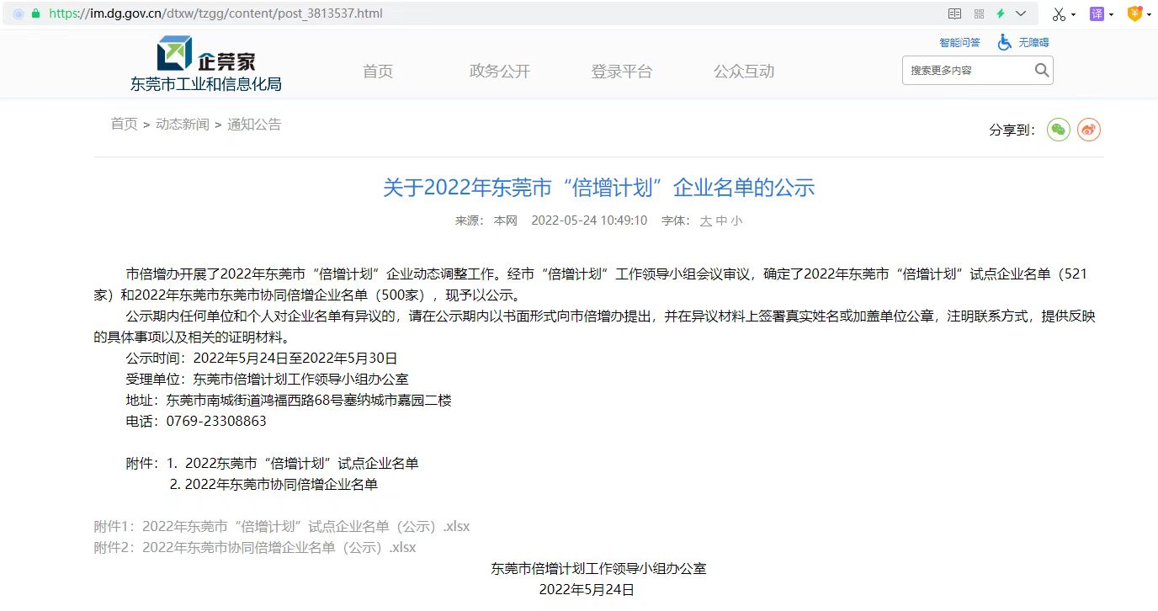Click the publish time 2022-05-24 10:49:10
The width and height of the screenshot is (1158, 611).
pos(589,221)
